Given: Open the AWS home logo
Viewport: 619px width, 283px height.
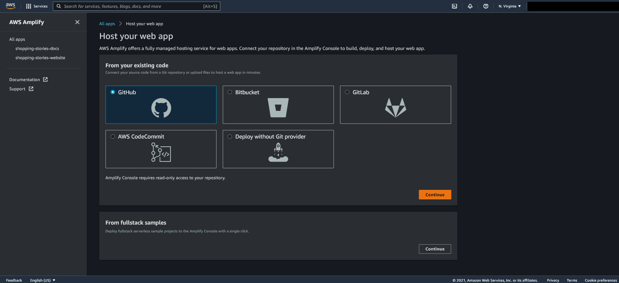Looking at the screenshot, I should pos(10,6).
